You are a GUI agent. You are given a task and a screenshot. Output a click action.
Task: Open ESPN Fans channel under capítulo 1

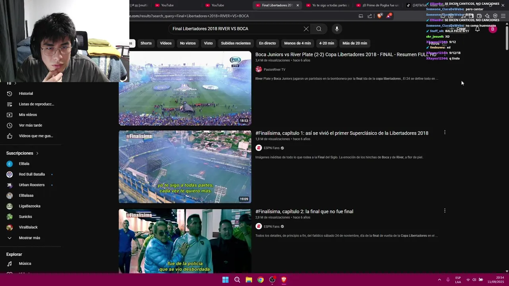(x=272, y=148)
